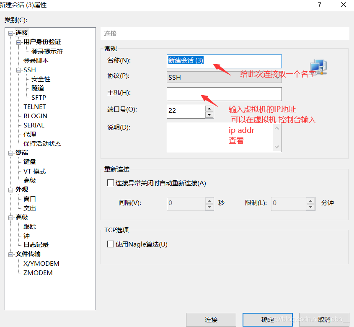Open the 协议 protocol dropdown
Screen dimensions: 354x327
[x=224, y=77]
